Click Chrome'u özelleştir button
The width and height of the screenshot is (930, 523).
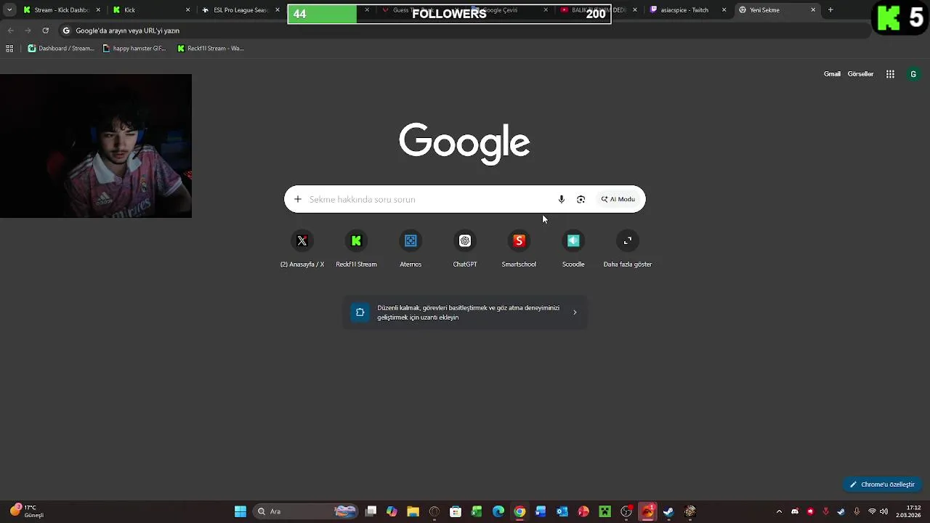coord(883,485)
